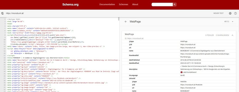The height and width of the screenshot is (92, 239).
Task: Click the ID: https://monobunt.at/ line
Action: pyautogui.click(x=134, y=39)
